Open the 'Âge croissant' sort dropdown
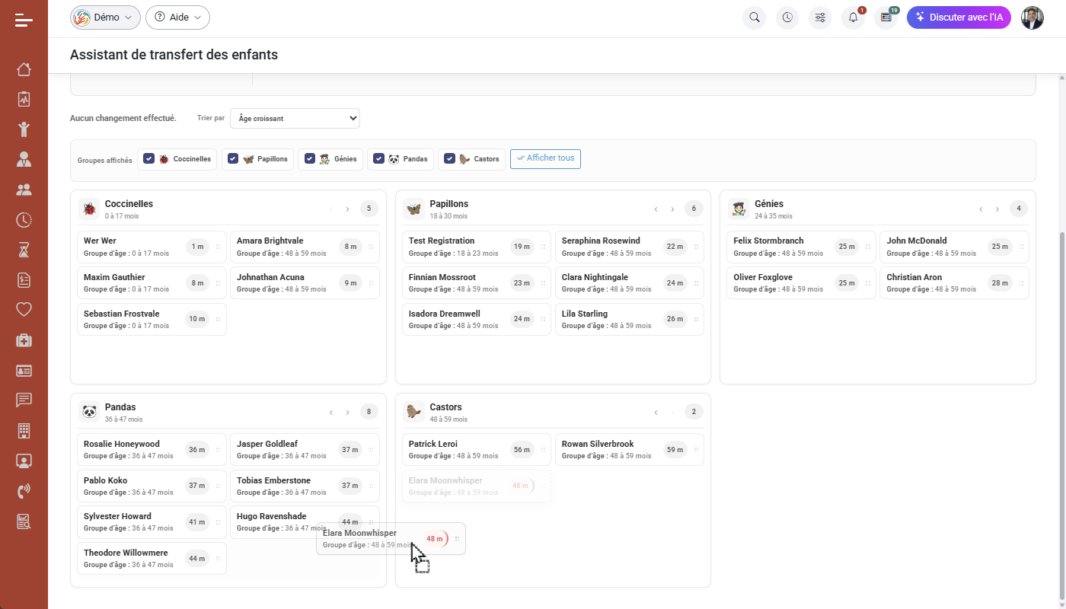 pyautogui.click(x=295, y=118)
